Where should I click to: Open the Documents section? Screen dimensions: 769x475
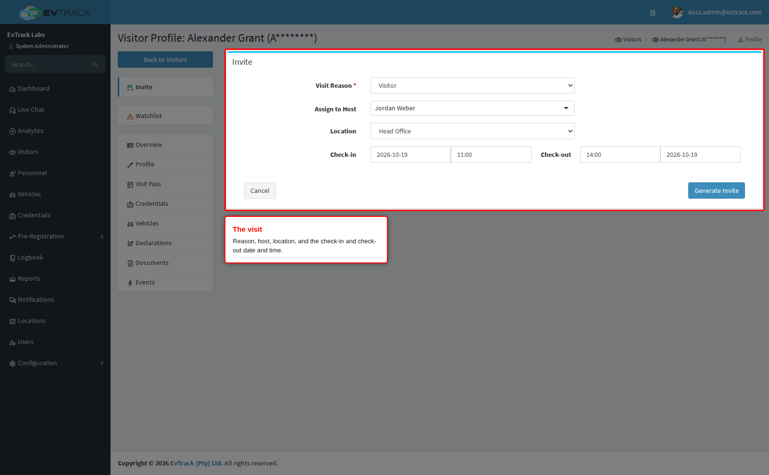(x=165, y=263)
